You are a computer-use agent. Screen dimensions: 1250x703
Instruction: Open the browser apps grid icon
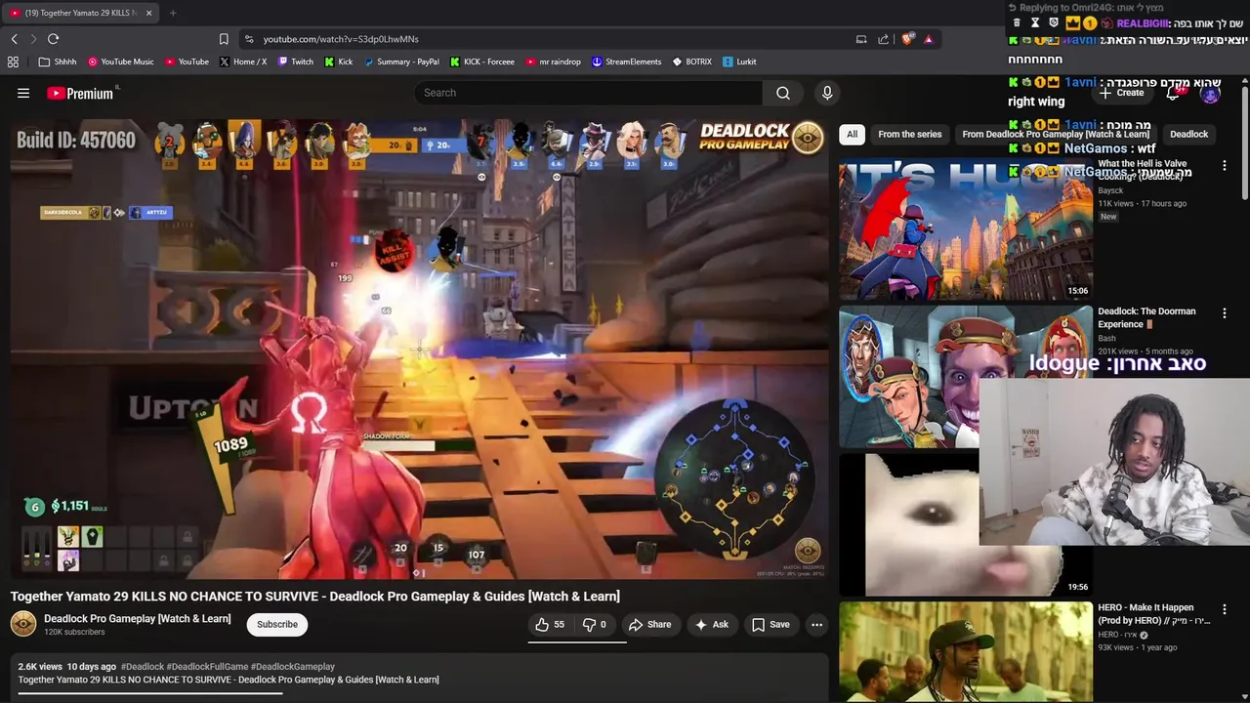click(13, 62)
